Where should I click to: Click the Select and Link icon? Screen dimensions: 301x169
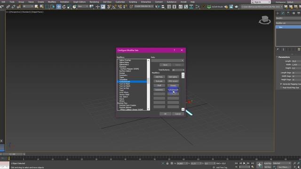(8, 7)
